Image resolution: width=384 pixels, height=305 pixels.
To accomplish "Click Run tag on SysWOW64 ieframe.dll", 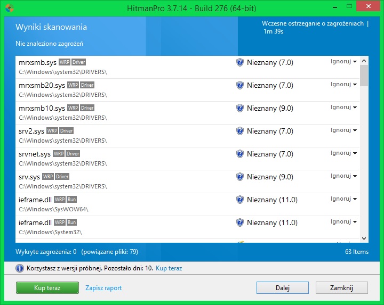I will click(72, 200).
